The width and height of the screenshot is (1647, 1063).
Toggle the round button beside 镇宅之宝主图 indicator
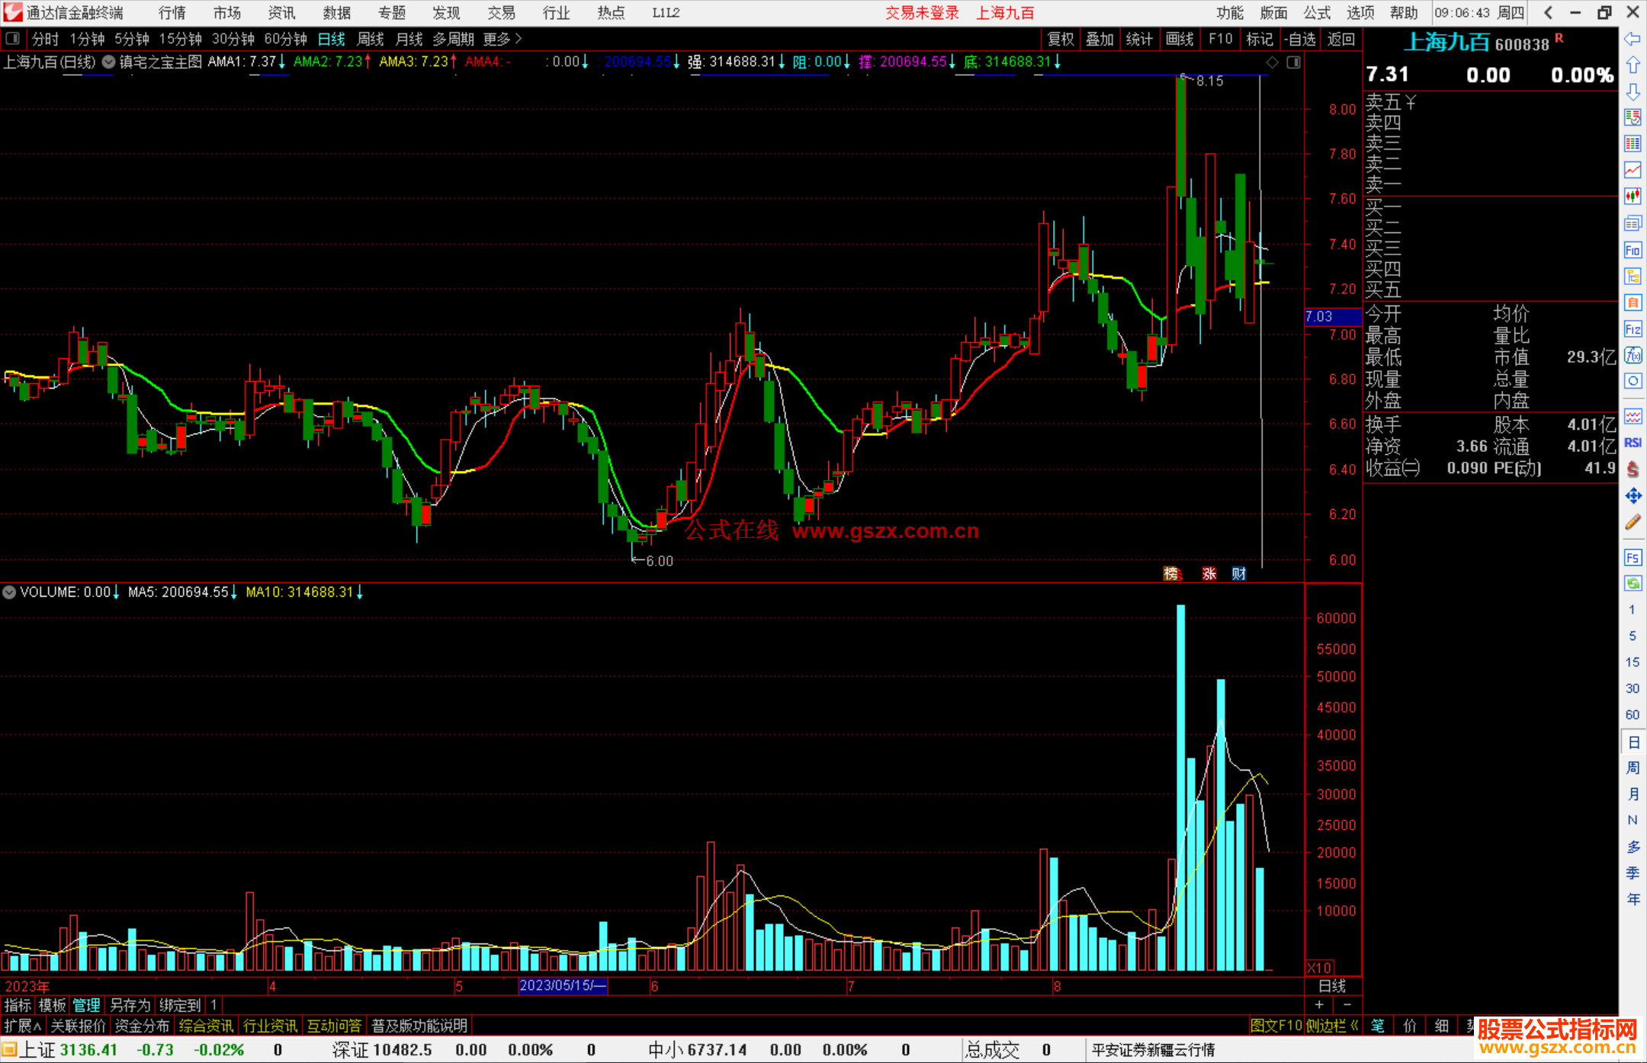(109, 62)
